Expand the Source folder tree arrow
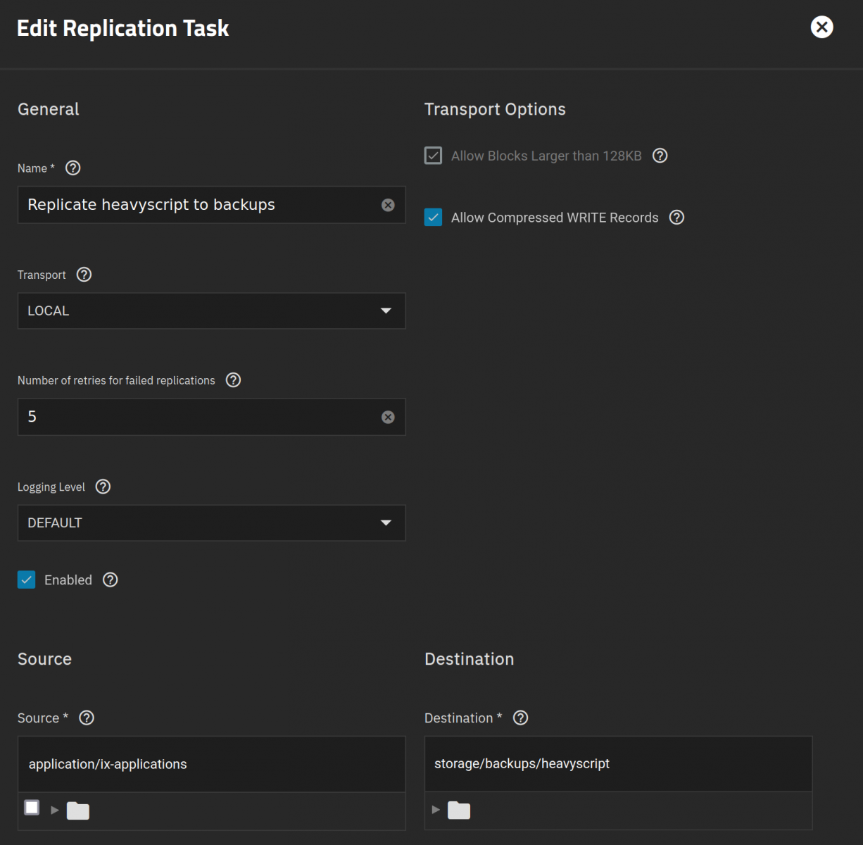The width and height of the screenshot is (863, 845). click(54, 810)
